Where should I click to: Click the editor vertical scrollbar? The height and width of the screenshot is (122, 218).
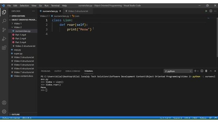(217, 37)
